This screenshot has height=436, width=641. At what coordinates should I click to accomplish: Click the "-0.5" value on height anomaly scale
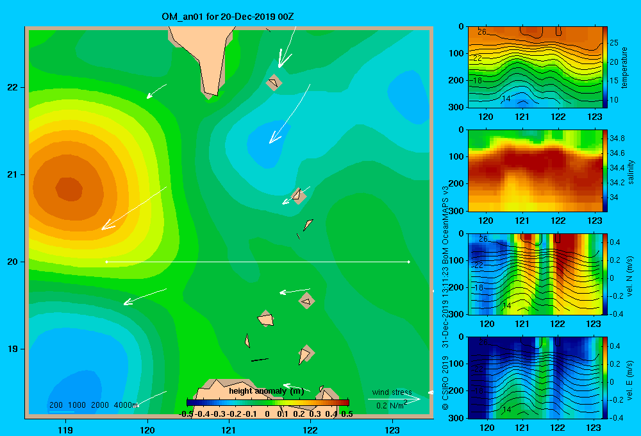186,414
